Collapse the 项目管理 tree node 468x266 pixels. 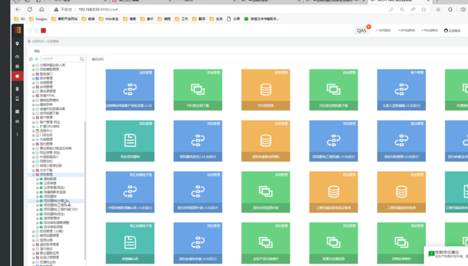[x=33, y=174]
